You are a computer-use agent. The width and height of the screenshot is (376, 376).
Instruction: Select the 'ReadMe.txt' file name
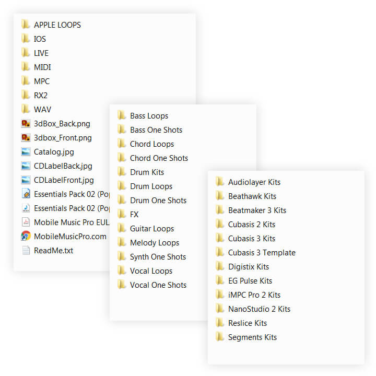point(53,250)
